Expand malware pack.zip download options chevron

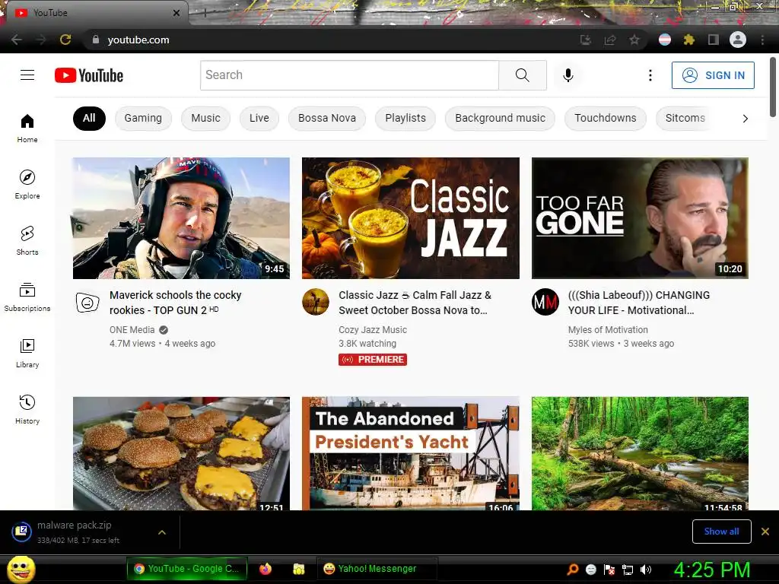162,532
